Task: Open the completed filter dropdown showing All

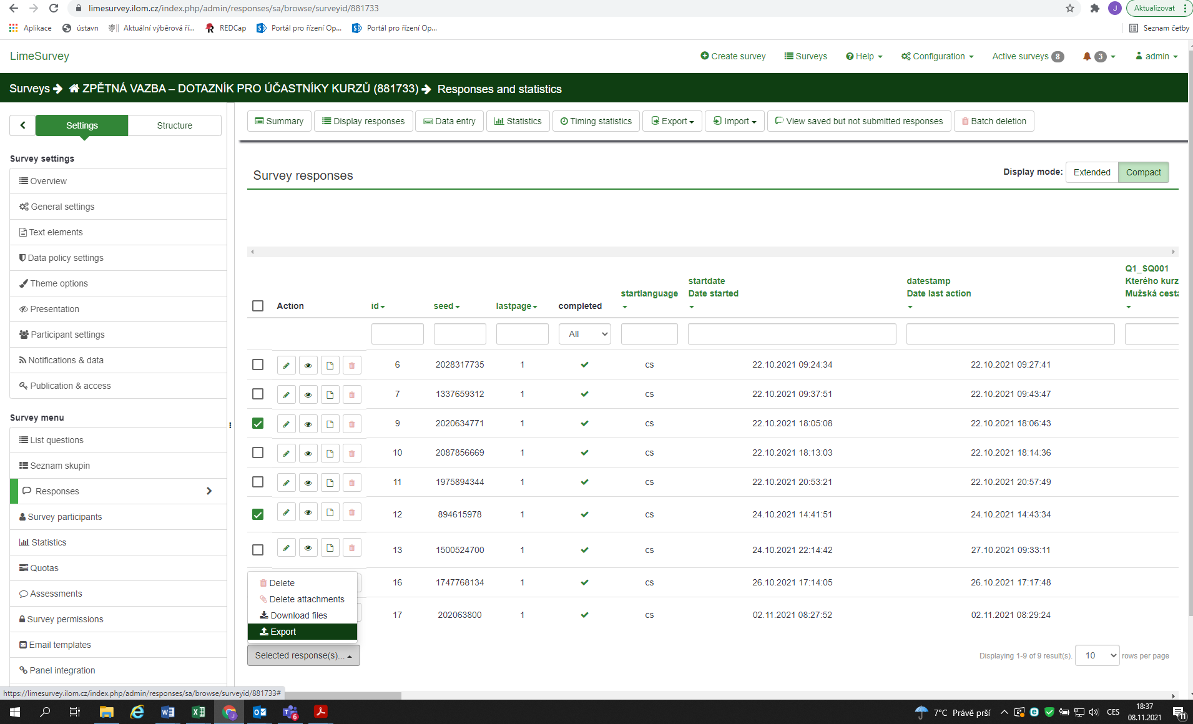Action: point(584,334)
